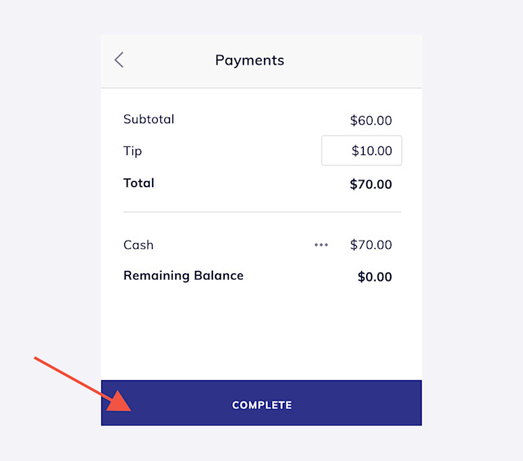Go back using the left chevron
The width and height of the screenshot is (523, 461).
[x=119, y=60]
